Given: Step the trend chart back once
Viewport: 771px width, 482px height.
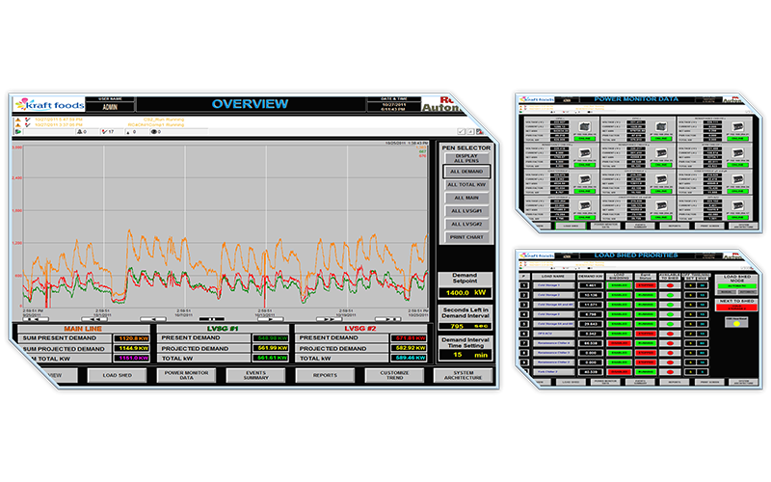Looking at the screenshot, I should coord(153,319).
